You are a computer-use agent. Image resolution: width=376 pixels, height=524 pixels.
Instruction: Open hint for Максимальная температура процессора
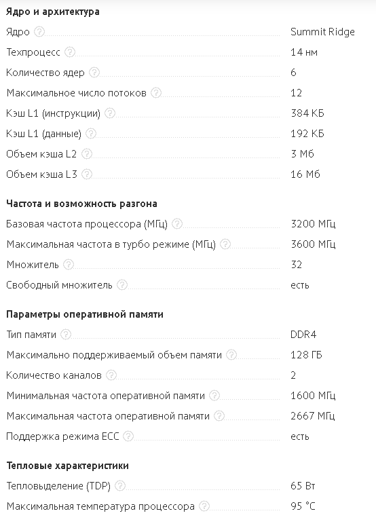(204, 506)
